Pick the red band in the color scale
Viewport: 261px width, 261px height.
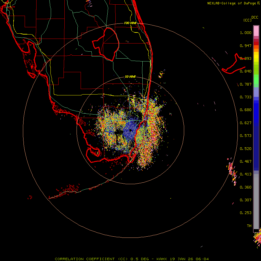(256, 43)
